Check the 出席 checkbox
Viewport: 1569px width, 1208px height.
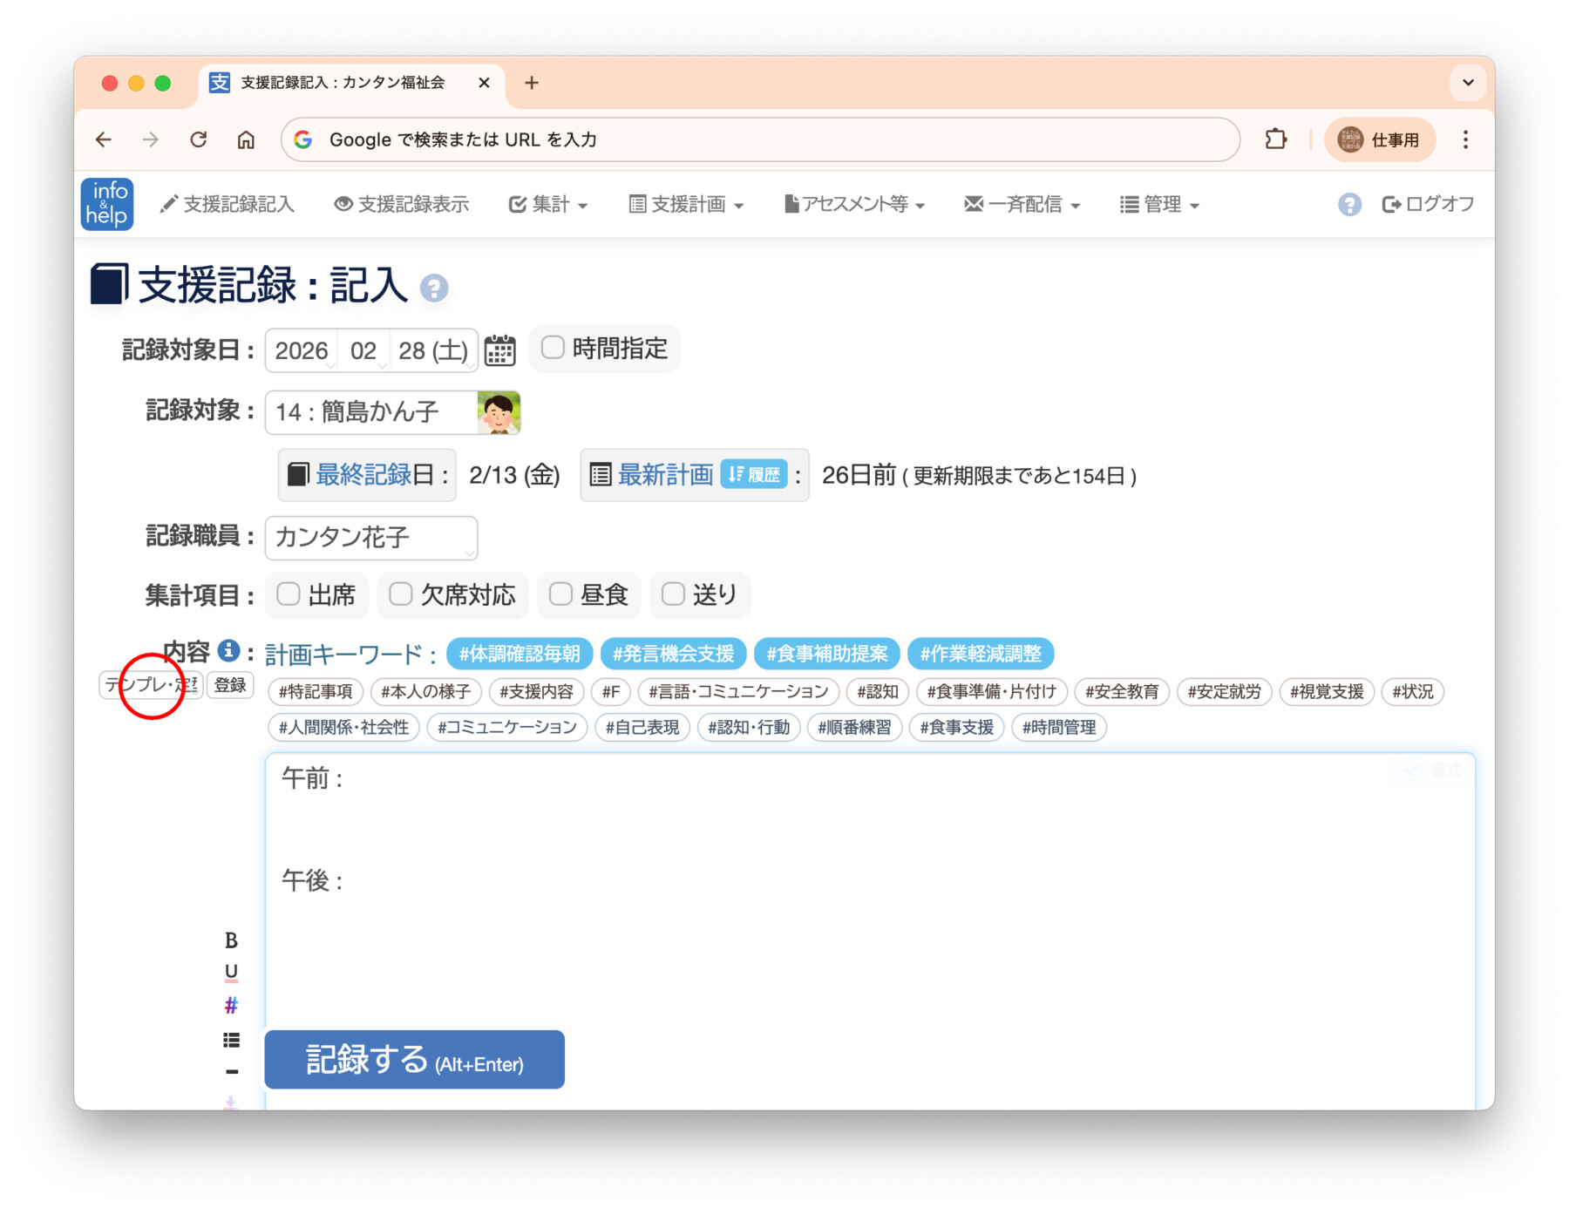(x=289, y=594)
